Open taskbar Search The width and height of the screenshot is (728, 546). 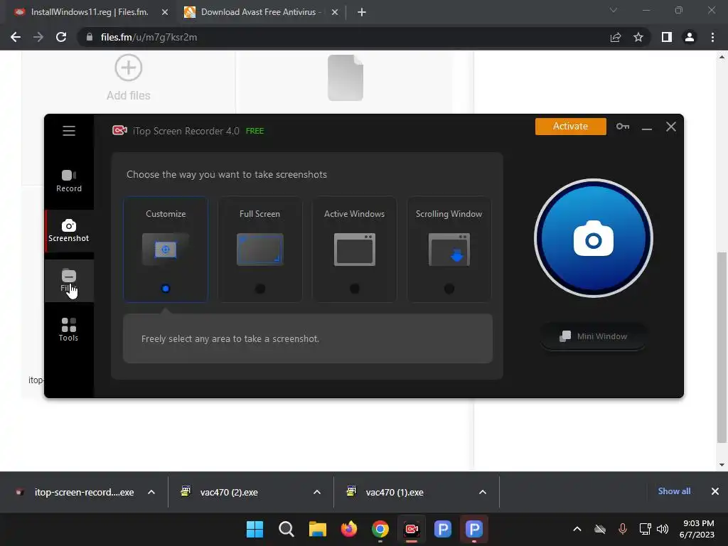pos(287,529)
